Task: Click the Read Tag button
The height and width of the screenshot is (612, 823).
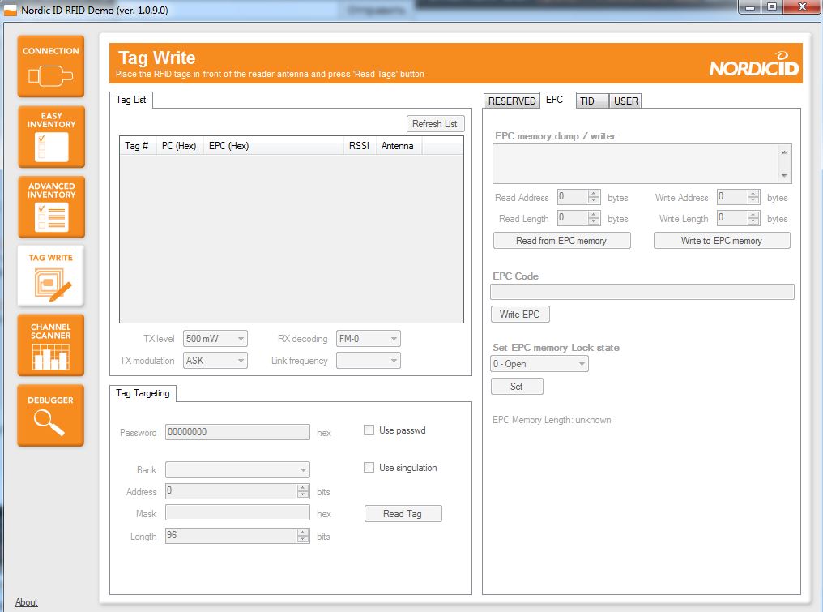Action: click(403, 514)
